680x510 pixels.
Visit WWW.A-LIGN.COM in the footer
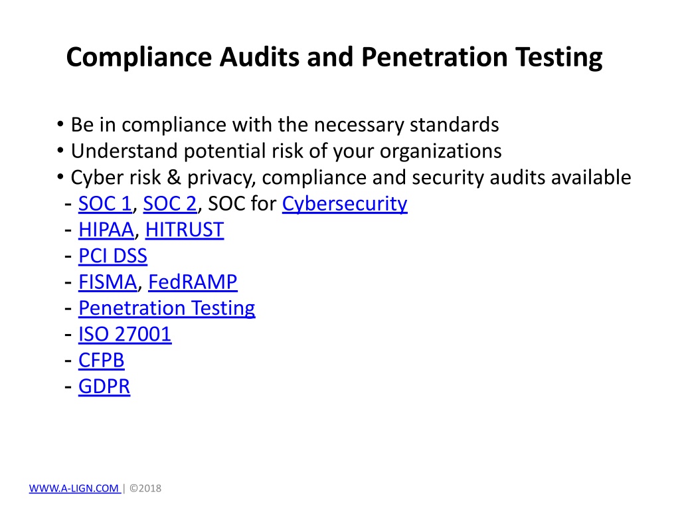[x=74, y=488]
